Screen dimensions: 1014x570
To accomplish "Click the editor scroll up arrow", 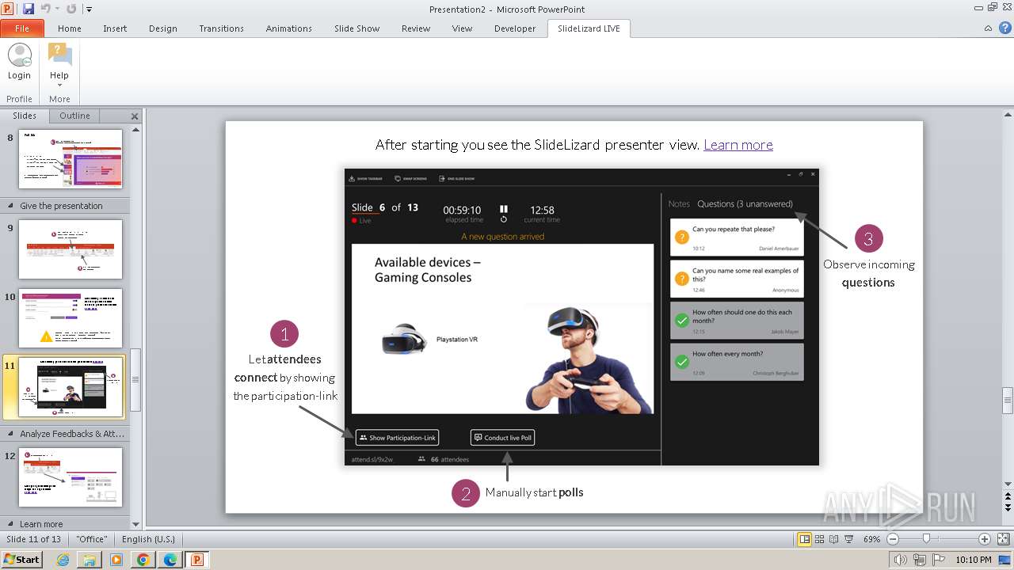I will tap(1007, 116).
